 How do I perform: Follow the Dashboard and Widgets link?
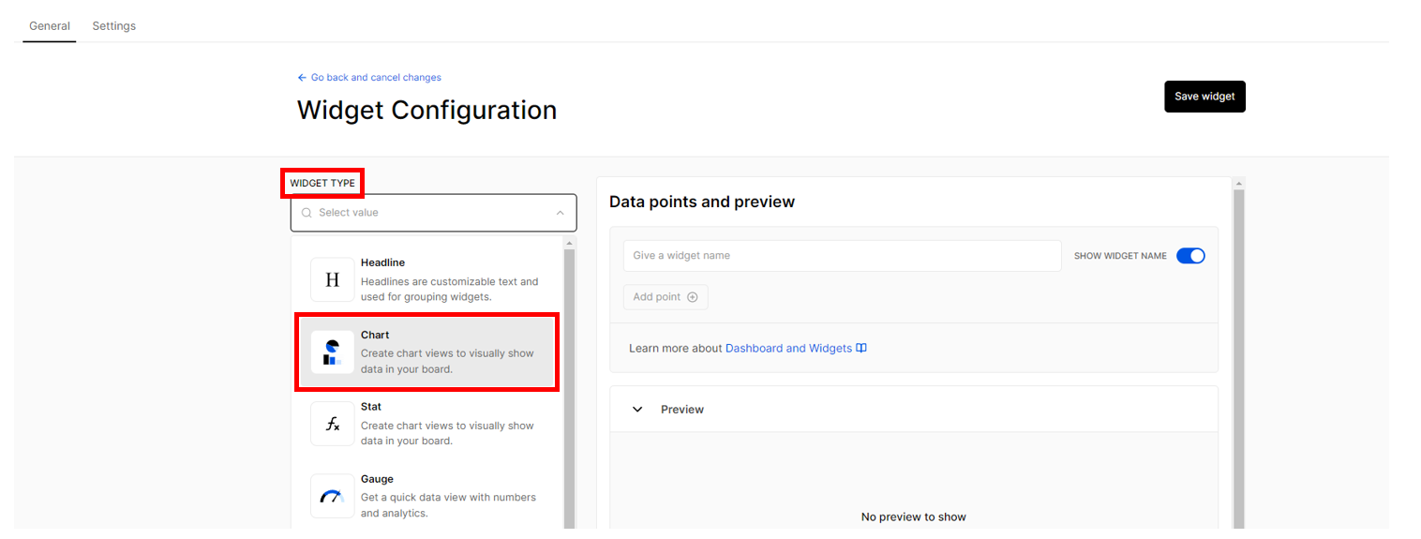point(788,348)
